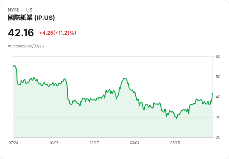229x159 pixels.
Task: Click the 10/06 date axis label
Action: (54, 143)
